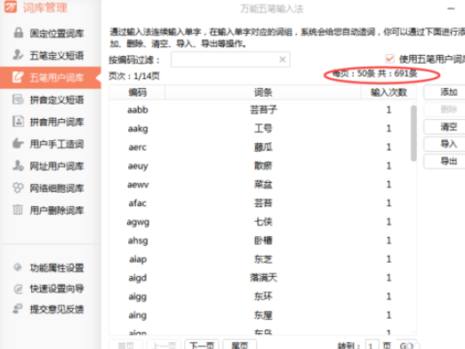Viewport: 465px width, 349px height.
Task: Click the 导出 button
Action: (x=445, y=161)
